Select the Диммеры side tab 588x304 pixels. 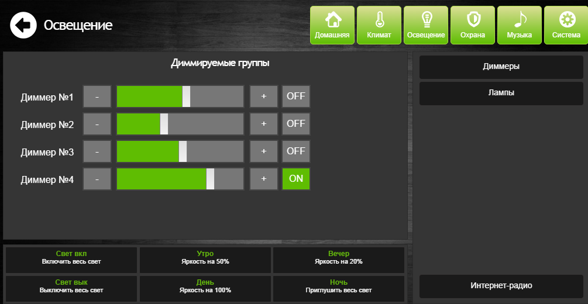click(501, 67)
